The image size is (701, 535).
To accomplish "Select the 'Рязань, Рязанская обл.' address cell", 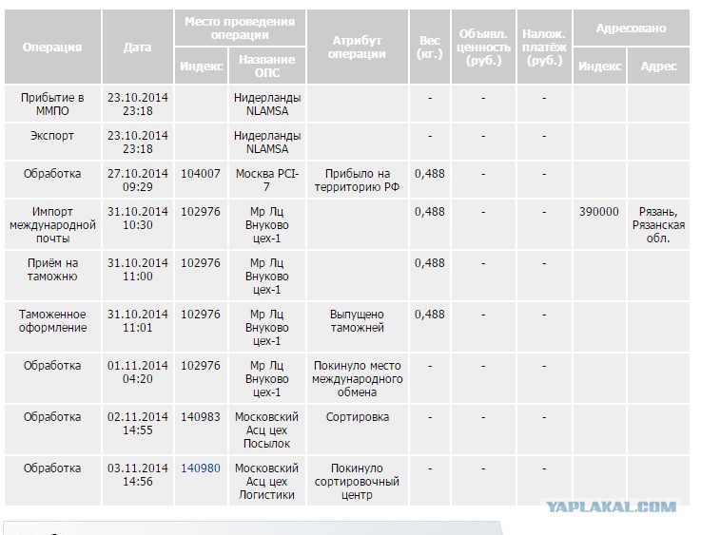I will (x=658, y=224).
